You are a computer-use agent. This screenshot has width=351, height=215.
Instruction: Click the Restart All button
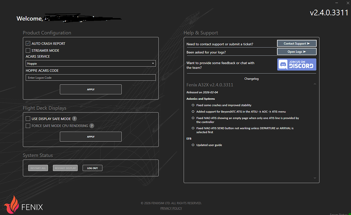point(38,168)
